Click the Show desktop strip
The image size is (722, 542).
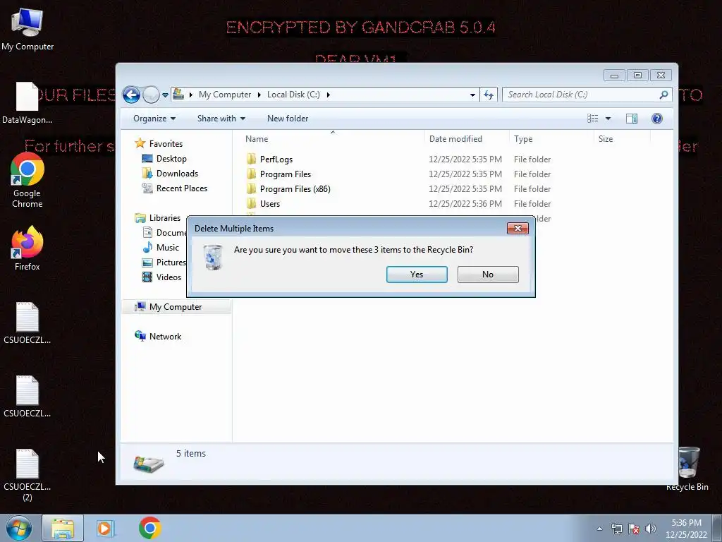click(717, 529)
